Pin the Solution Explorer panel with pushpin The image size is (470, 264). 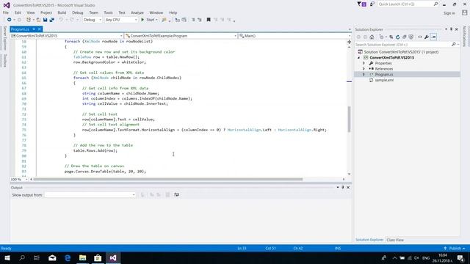click(x=451, y=29)
